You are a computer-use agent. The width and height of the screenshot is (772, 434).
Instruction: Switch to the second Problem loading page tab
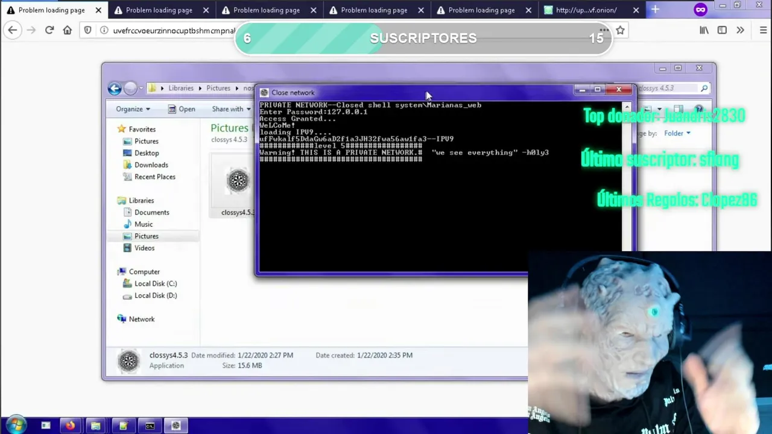tap(159, 10)
